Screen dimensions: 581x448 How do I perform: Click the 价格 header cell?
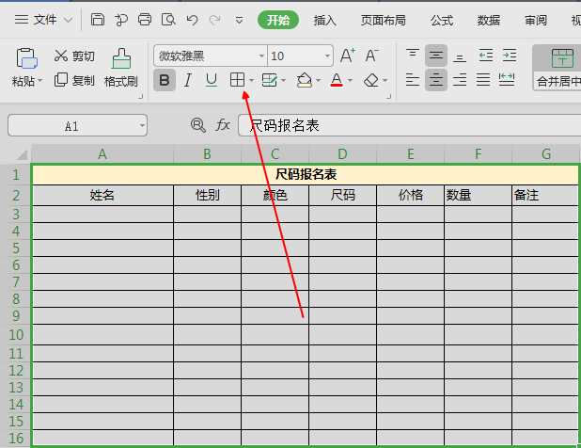(410, 195)
